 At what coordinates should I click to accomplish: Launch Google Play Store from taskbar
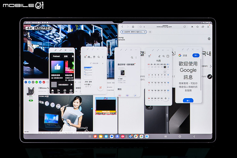(136, 136)
